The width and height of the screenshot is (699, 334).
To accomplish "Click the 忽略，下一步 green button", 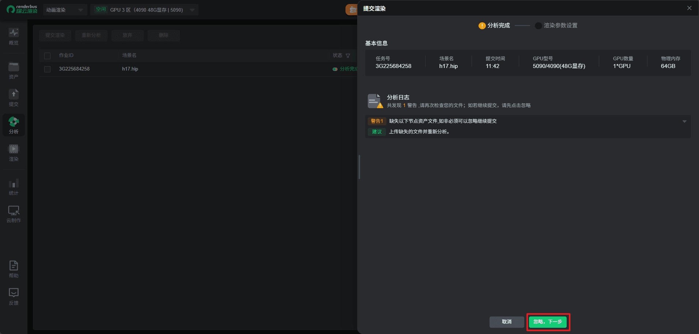I will 547,322.
